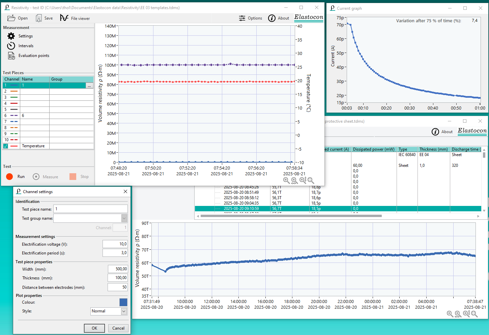
Task: Start the test with red Run button
Action: tap(9, 177)
